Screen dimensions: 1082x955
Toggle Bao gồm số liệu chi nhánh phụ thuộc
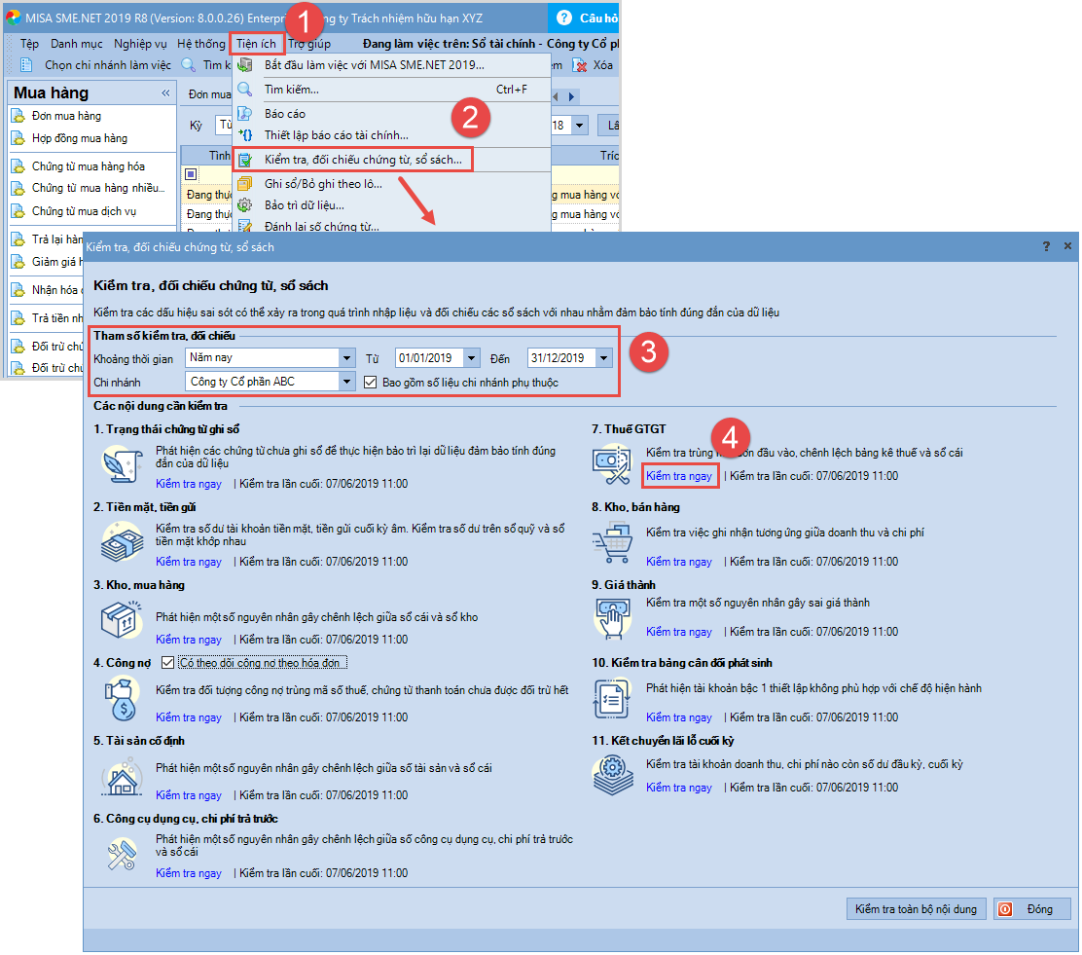371,382
